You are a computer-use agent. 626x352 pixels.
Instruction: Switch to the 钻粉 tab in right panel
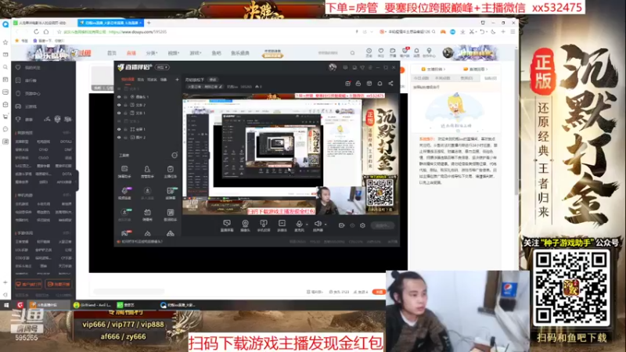point(491,78)
